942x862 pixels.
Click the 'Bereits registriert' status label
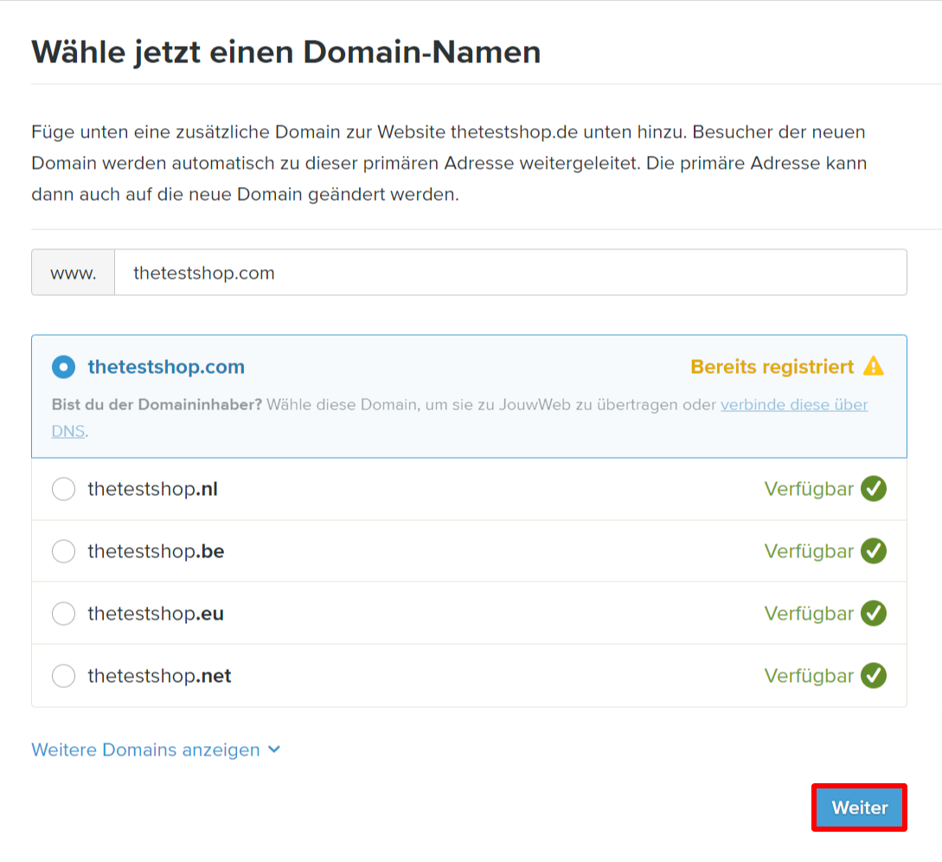(772, 367)
